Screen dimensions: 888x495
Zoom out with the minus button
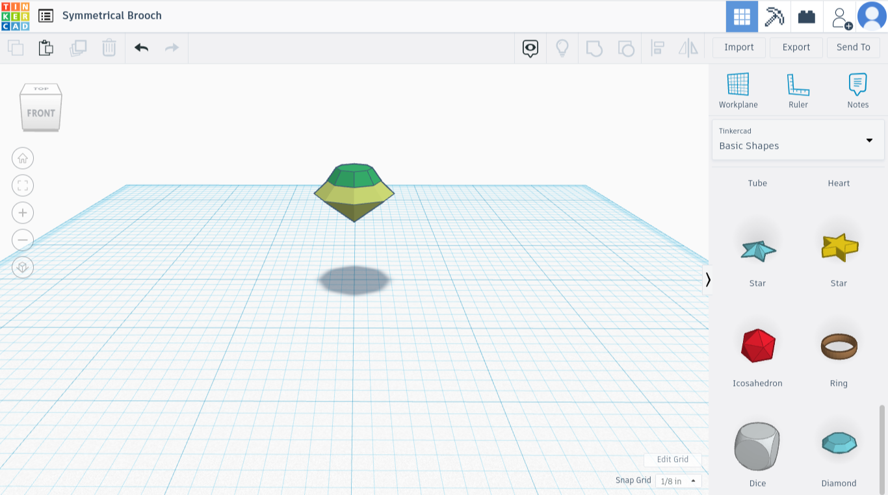(23, 240)
